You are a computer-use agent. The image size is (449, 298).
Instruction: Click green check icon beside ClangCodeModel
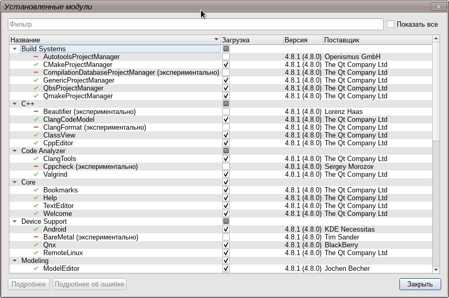[x=36, y=119]
